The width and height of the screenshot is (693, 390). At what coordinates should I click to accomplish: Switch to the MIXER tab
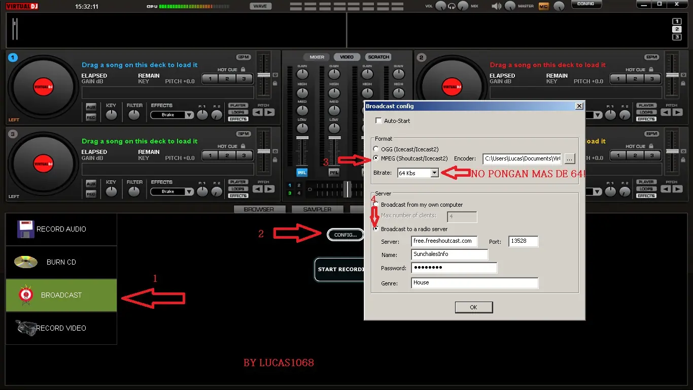317,57
